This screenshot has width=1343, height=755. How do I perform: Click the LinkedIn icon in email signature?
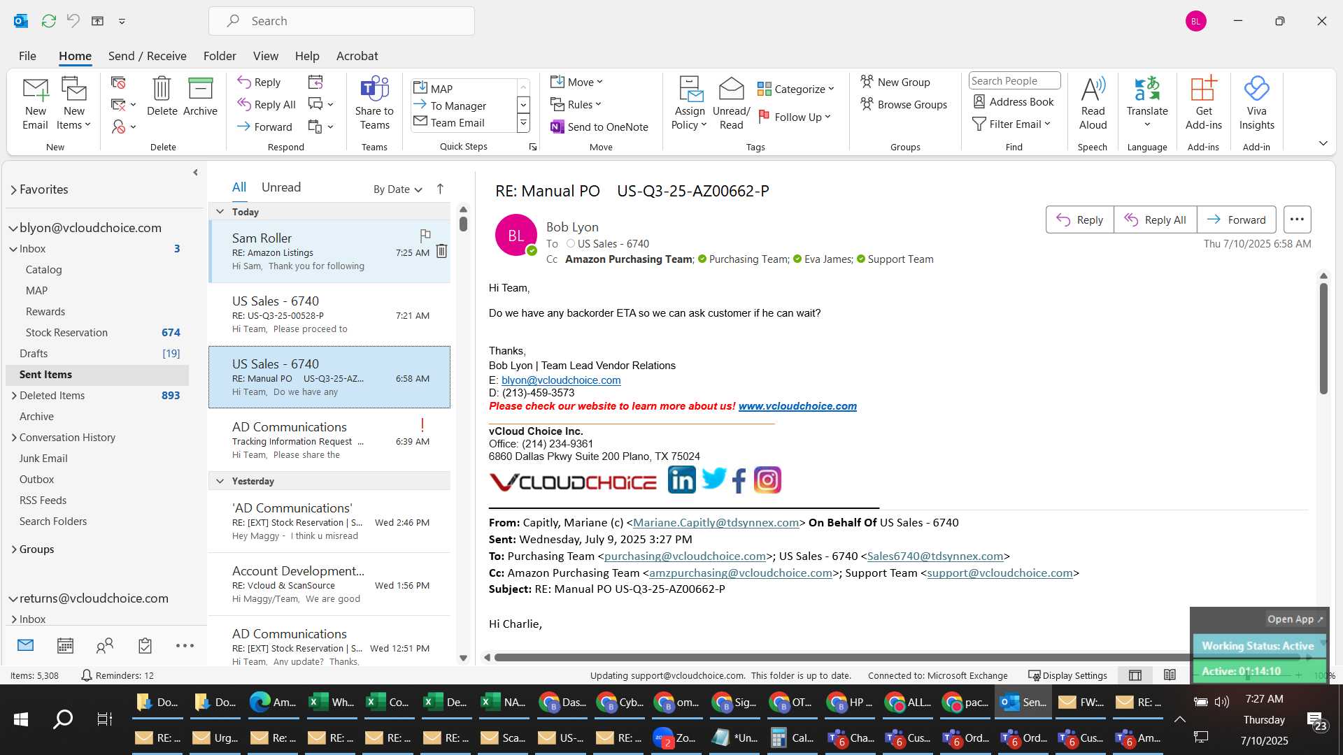[681, 480]
